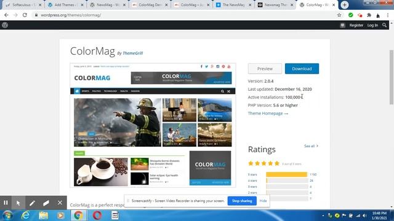
Task: Switch to the ColorMag Demo tab
Action: [150, 5]
